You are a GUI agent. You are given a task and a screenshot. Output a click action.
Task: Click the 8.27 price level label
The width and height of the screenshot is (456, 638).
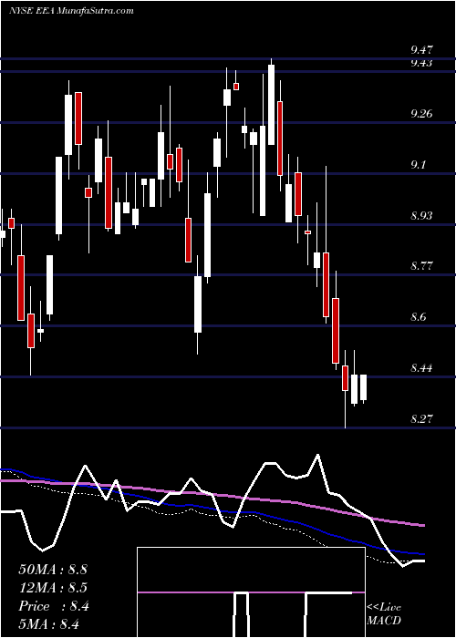click(x=421, y=419)
